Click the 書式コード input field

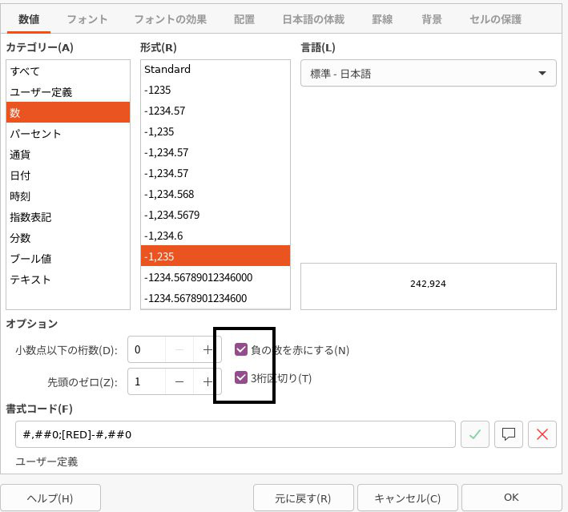pyautogui.click(x=235, y=434)
